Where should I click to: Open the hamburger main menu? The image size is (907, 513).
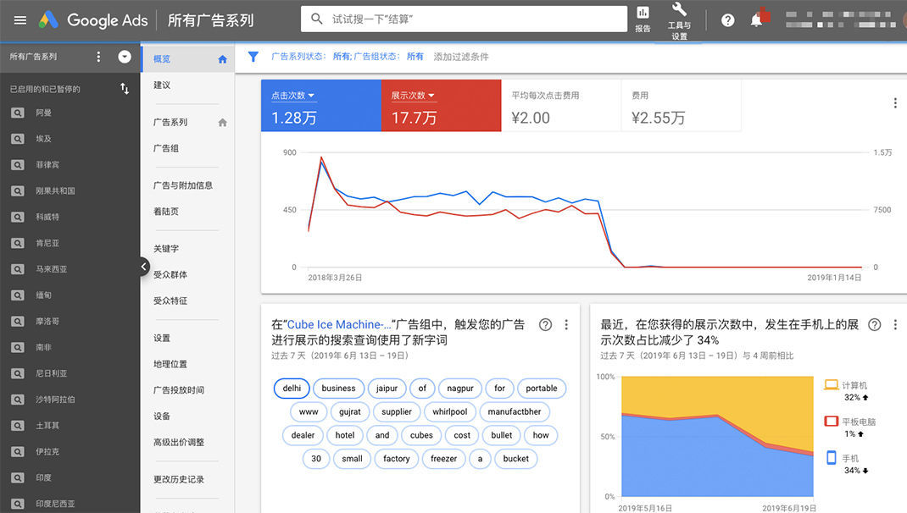[20, 20]
